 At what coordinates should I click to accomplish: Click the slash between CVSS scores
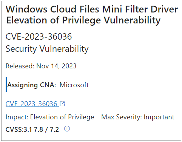(46, 130)
